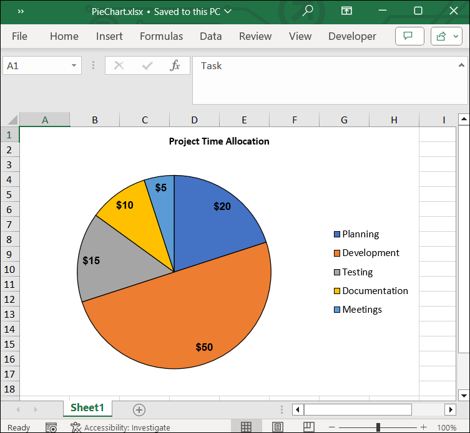
Task: Click the next sheet navigation arrow
Action: click(x=36, y=409)
